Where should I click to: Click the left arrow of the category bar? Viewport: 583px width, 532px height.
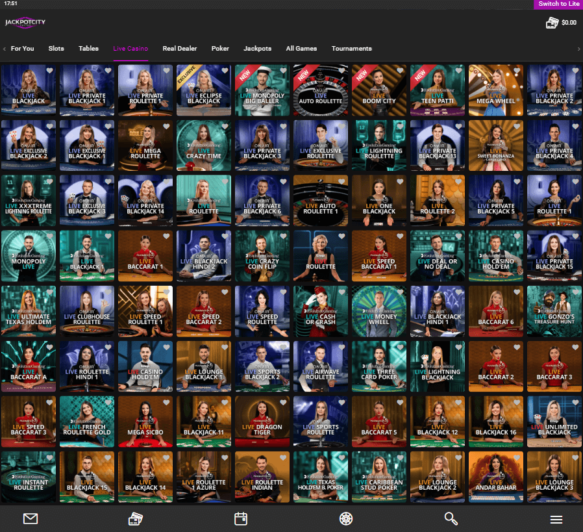(x=4, y=49)
